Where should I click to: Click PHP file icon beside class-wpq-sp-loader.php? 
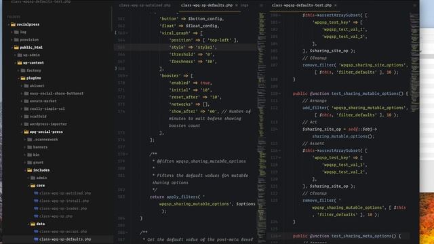coord(36,209)
